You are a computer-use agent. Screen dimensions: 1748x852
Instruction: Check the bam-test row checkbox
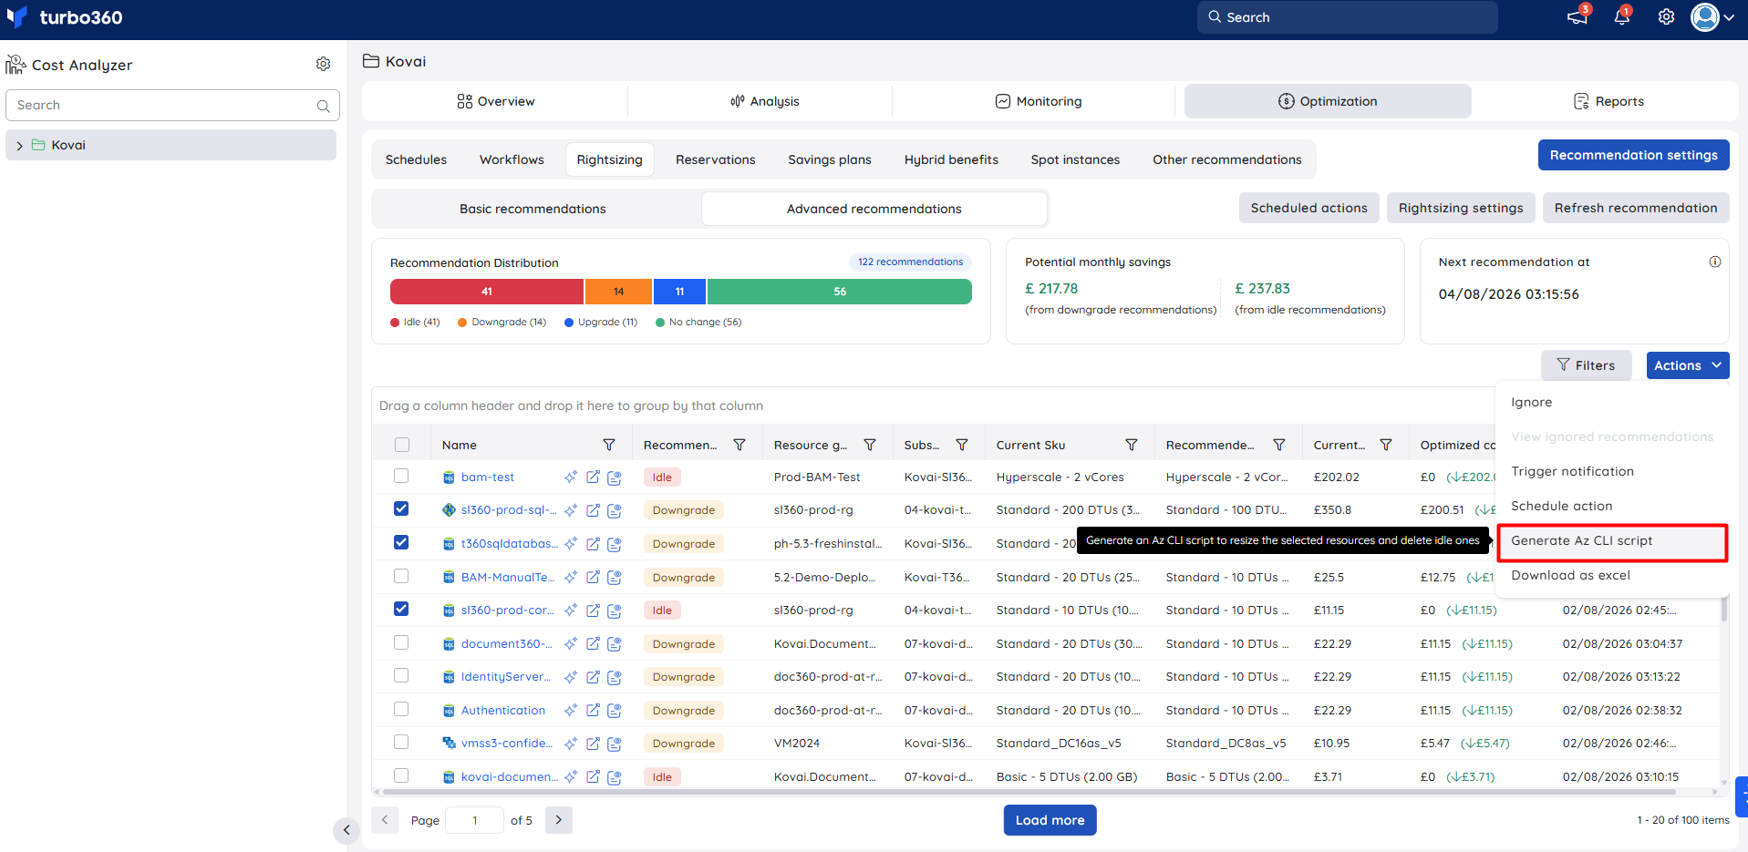[x=401, y=476]
